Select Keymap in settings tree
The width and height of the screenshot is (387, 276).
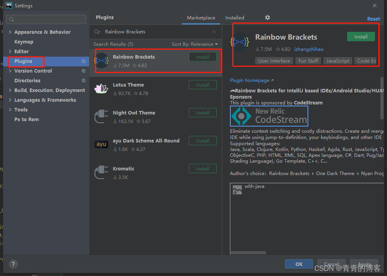[x=24, y=42]
